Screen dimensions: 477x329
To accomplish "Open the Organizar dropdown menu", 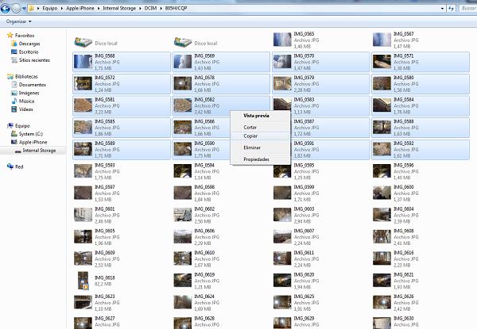I will 17,21.
